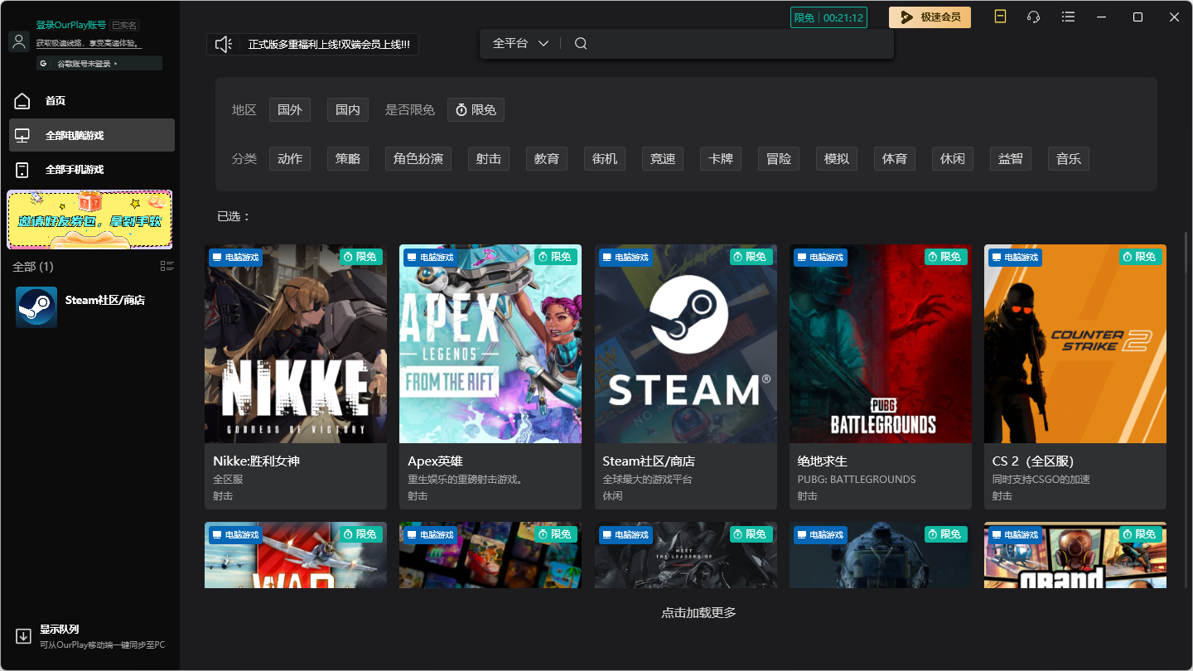Viewport: 1193px width, 671px height.
Task: Click 限免 badge on PUBG card
Action: coord(946,257)
